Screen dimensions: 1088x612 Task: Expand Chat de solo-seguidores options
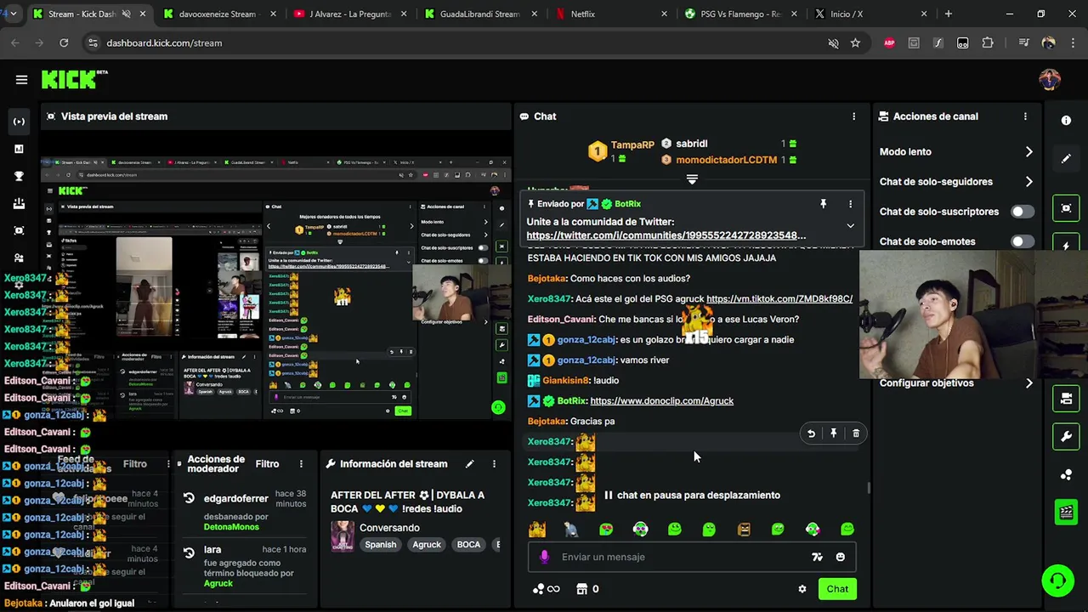pyautogui.click(x=1028, y=182)
